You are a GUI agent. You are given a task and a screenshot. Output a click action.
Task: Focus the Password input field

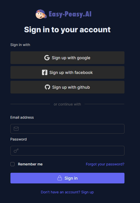(67, 151)
